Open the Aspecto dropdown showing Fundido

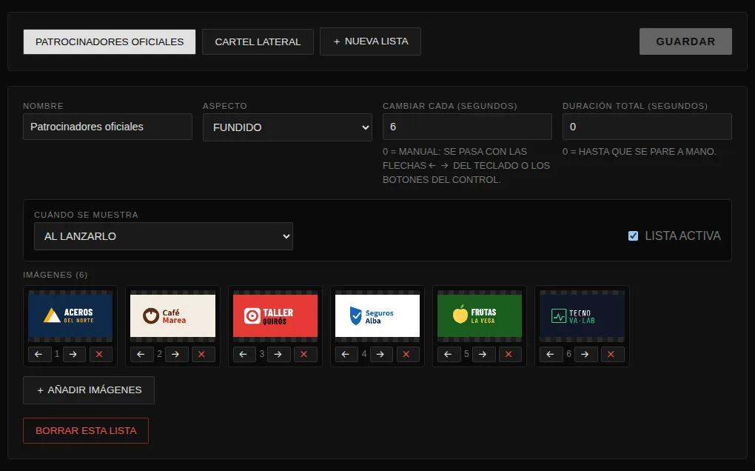click(x=287, y=127)
